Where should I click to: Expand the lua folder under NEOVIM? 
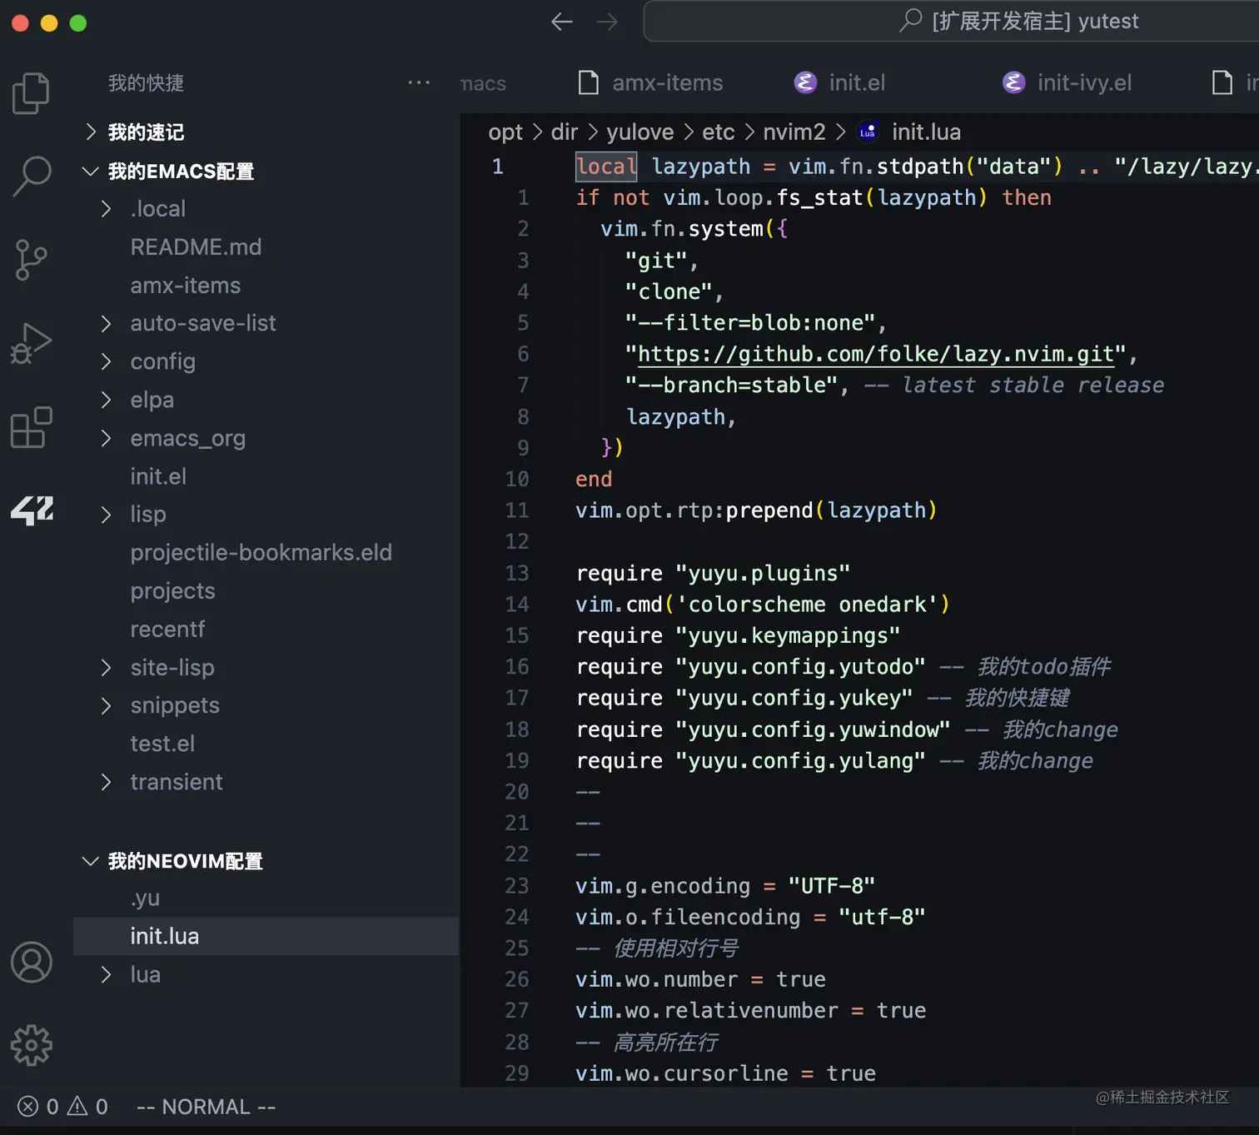coord(106,974)
